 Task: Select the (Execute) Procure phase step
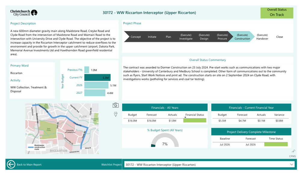click(x=222, y=37)
